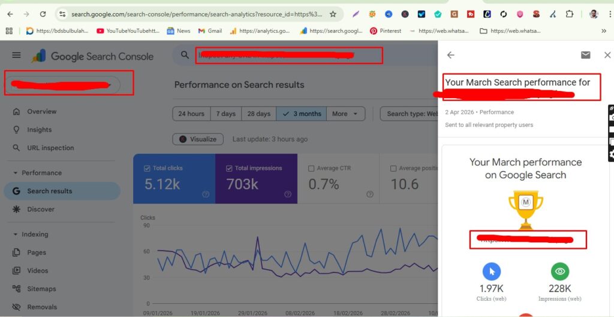Go back using the browser back arrow
Screen dimensions: 614x317
coord(10,14)
